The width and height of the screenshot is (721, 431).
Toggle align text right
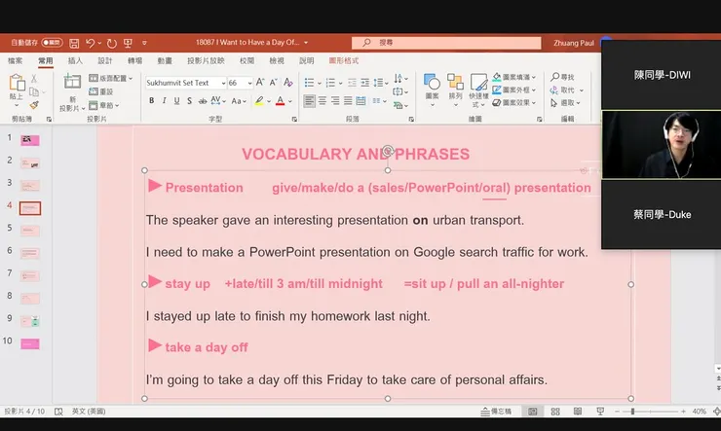(x=335, y=100)
